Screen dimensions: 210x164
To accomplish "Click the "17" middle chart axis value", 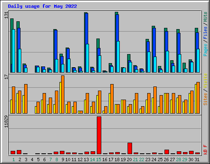I will coord(6,77).
